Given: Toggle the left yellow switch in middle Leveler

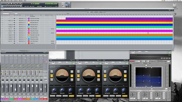Looking at the screenshot, I should pos(78,76).
